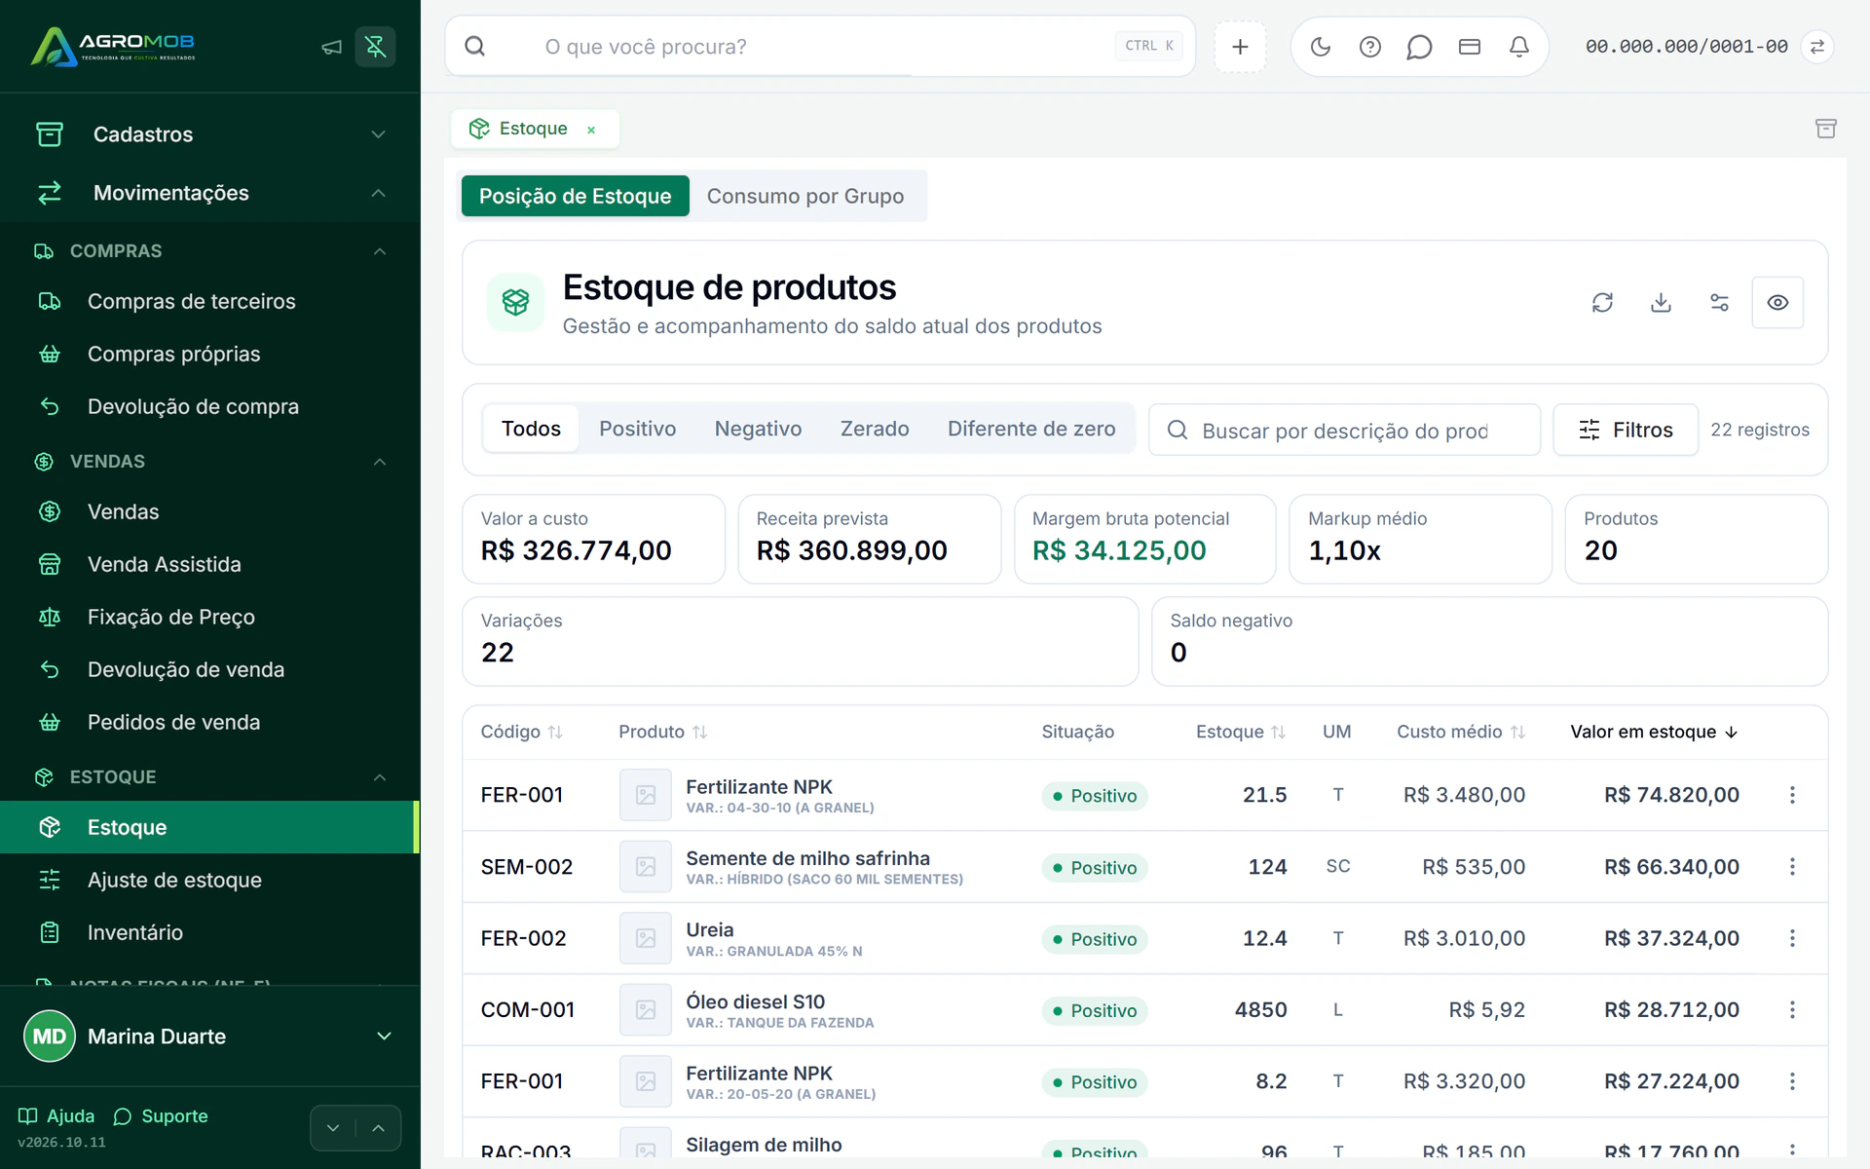Download the stock report
Image resolution: width=1870 pixels, height=1169 pixels.
[1661, 303]
